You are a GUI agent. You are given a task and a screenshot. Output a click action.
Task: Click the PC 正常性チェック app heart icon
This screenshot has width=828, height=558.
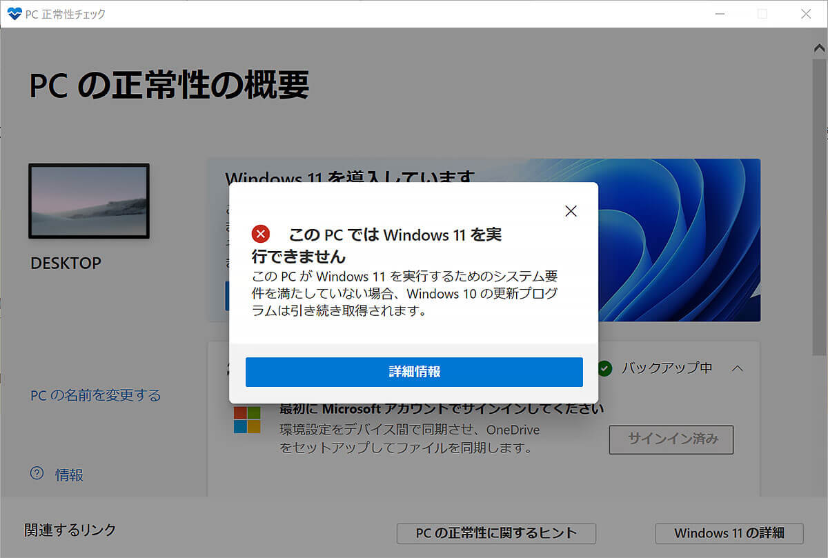14,14
